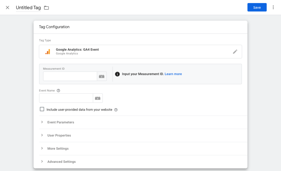Screen dimensions: 281x171
Task: Click the help icon next to Event Name
Action: click(58, 91)
